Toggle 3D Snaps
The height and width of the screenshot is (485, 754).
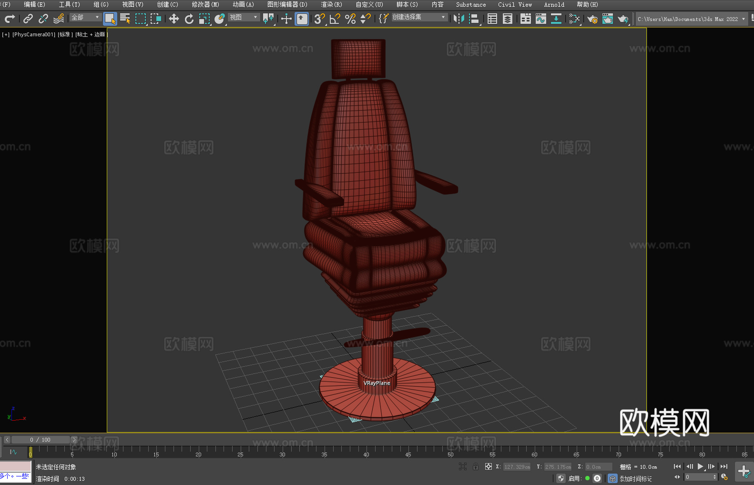[x=320, y=19]
